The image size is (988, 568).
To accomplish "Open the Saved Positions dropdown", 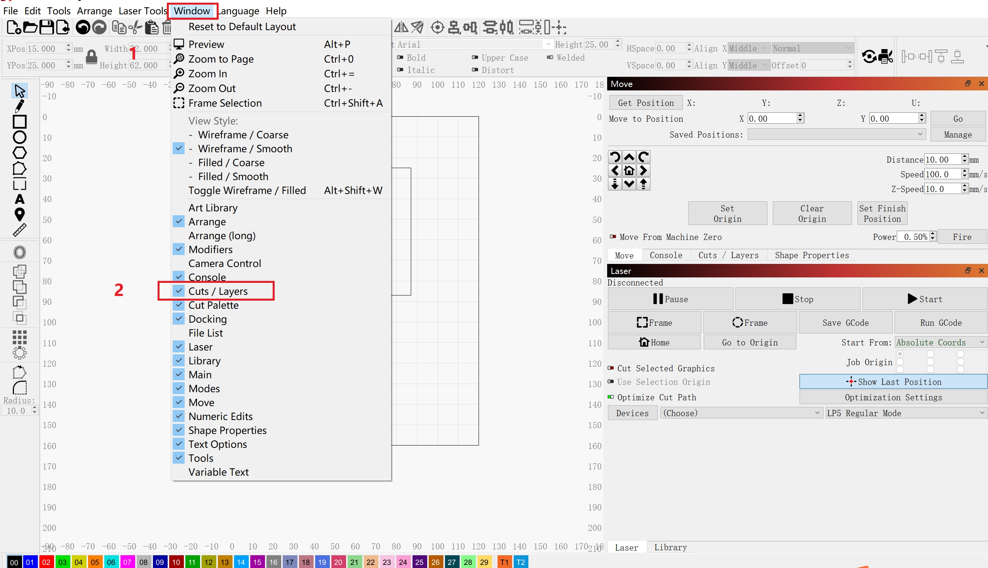I will (836, 134).
